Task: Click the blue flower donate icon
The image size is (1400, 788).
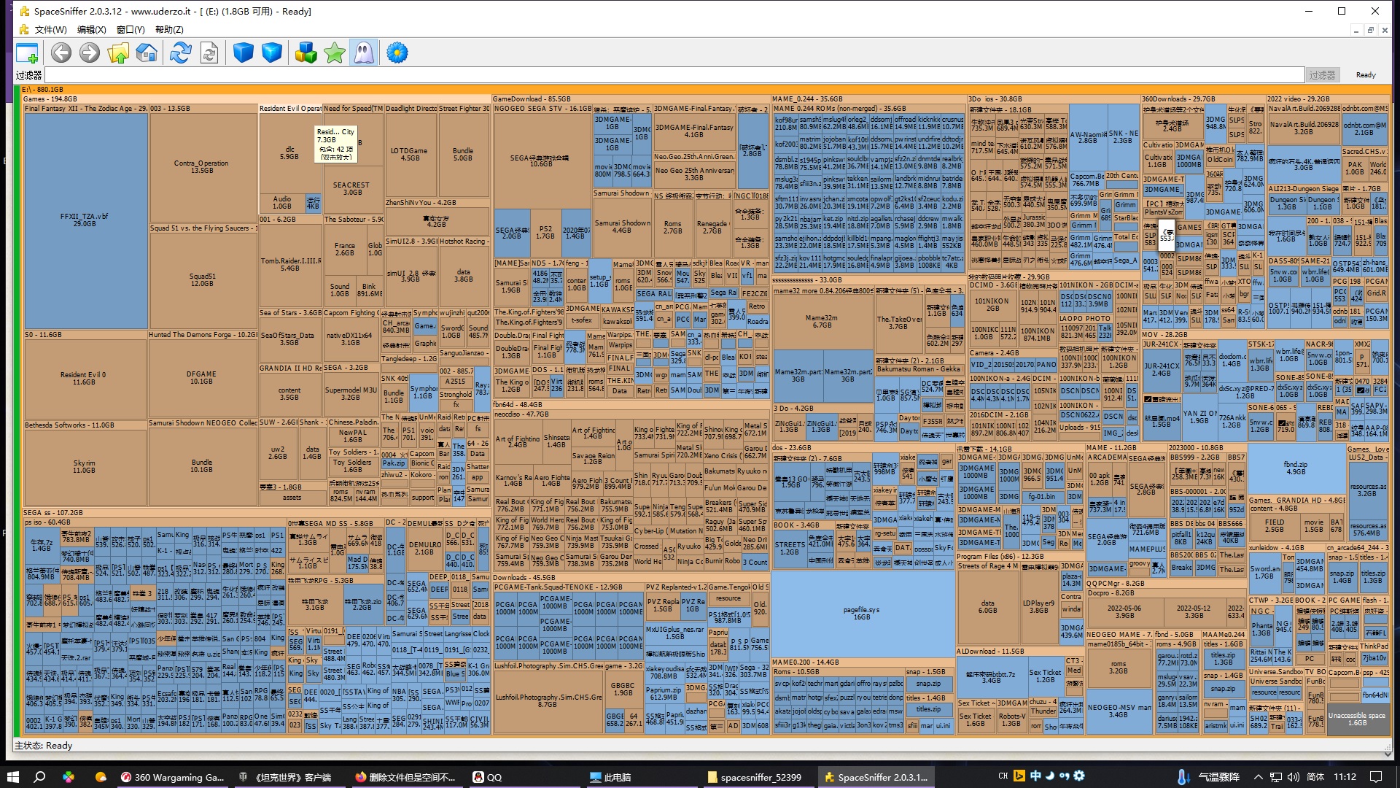Action: (397, 53)
